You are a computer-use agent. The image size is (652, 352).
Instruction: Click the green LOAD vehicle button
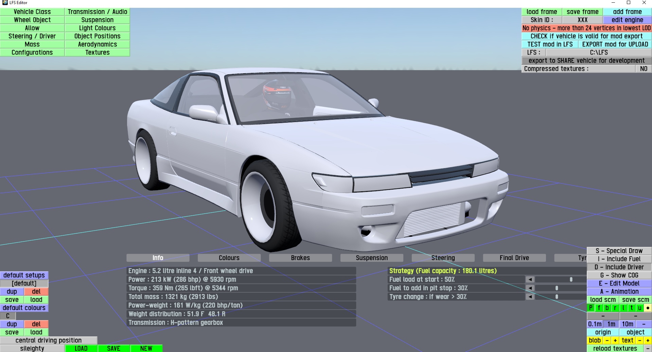pyautogui.click(x=81, y=349)
